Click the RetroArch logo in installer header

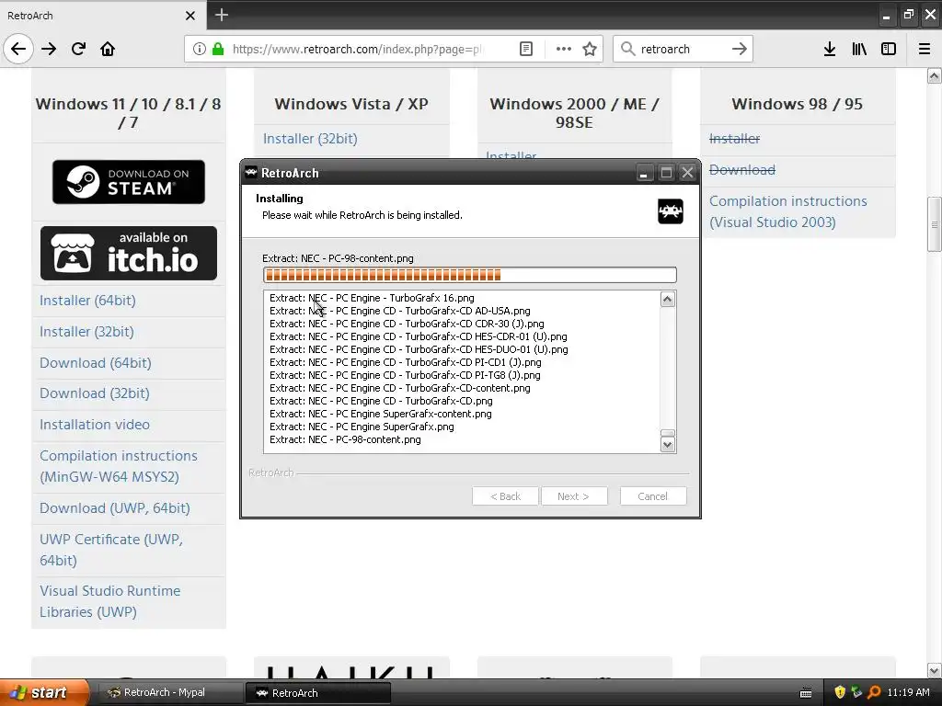point(670,211)
